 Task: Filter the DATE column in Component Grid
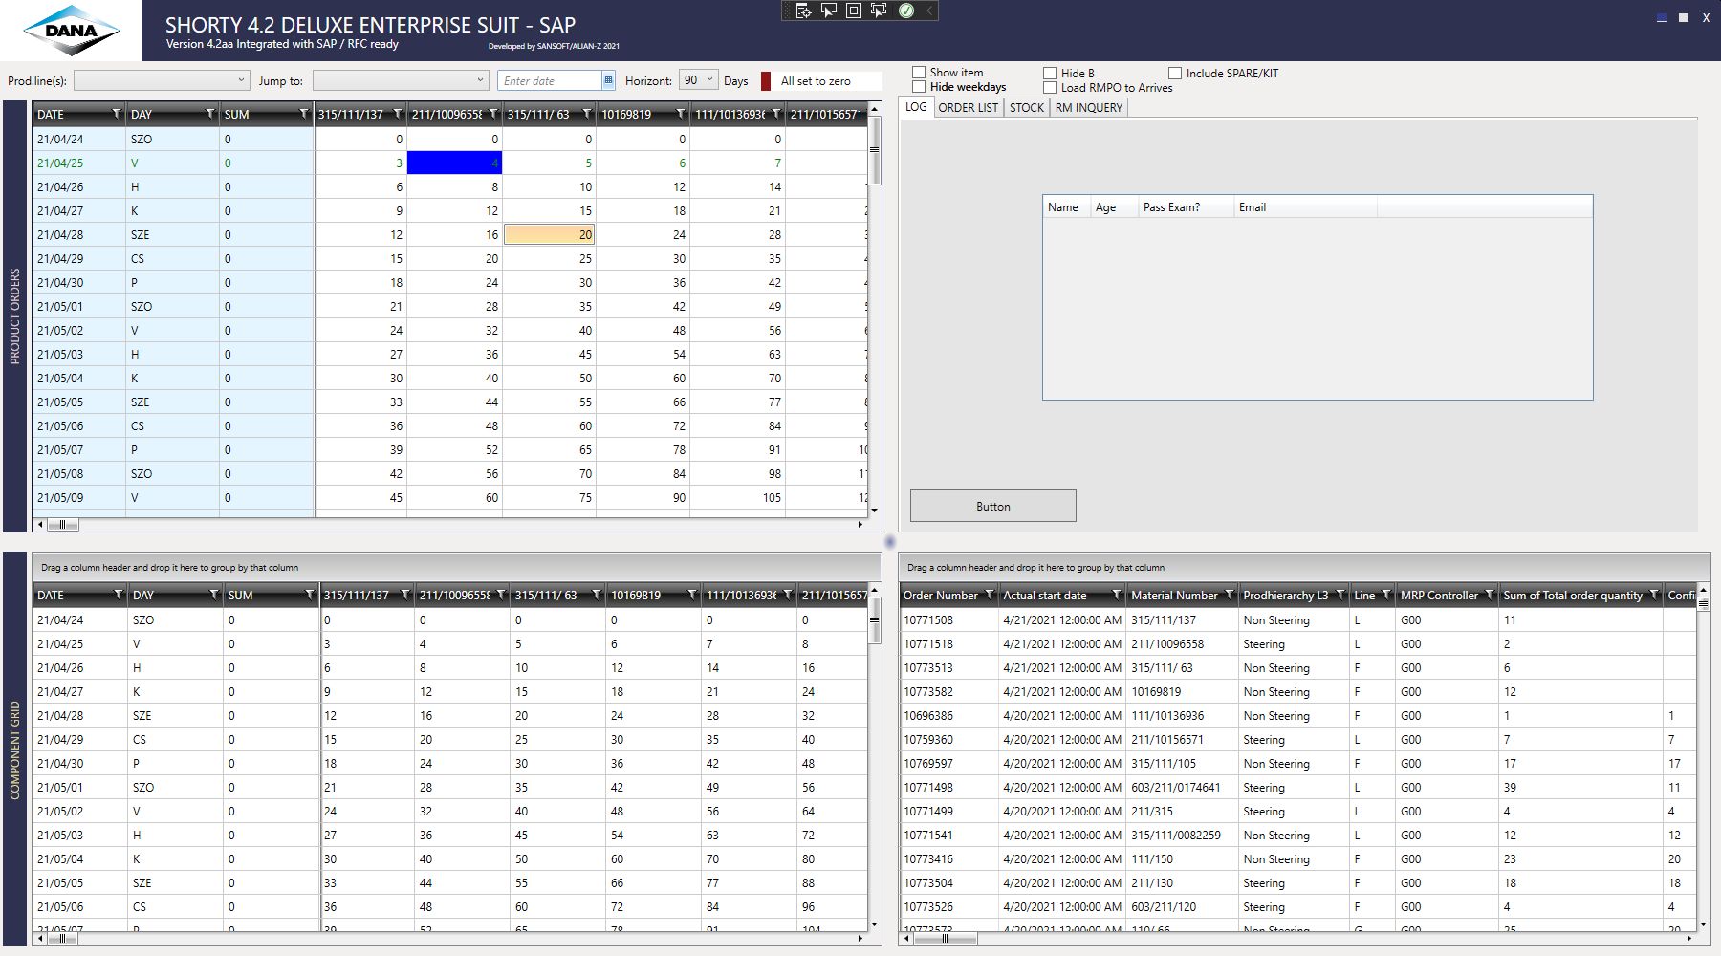click(119, 596)
